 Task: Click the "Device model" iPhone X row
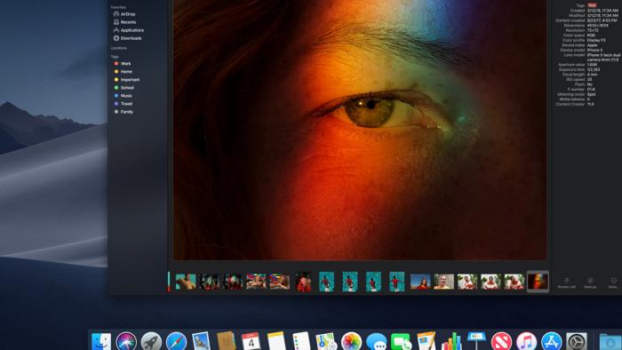point(581,51)
